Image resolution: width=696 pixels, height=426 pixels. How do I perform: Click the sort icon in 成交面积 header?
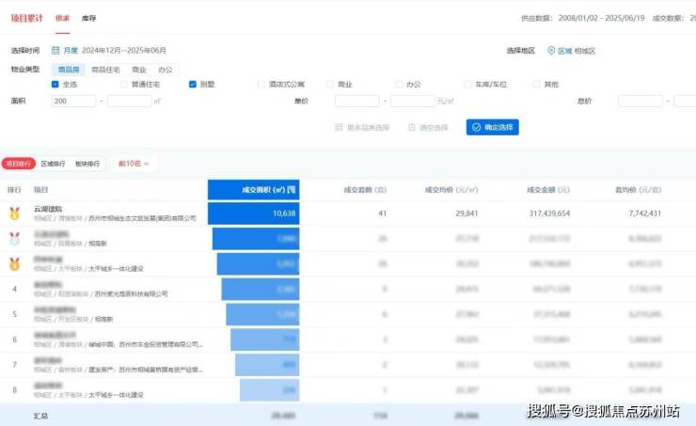point(291,190)
